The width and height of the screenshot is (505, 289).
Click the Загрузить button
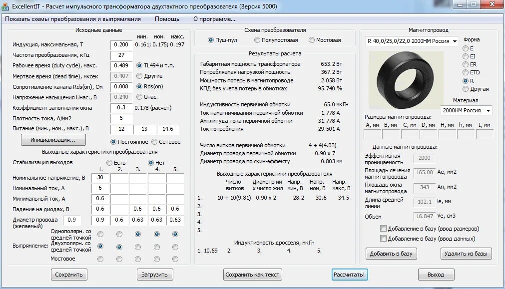(154, 275)
